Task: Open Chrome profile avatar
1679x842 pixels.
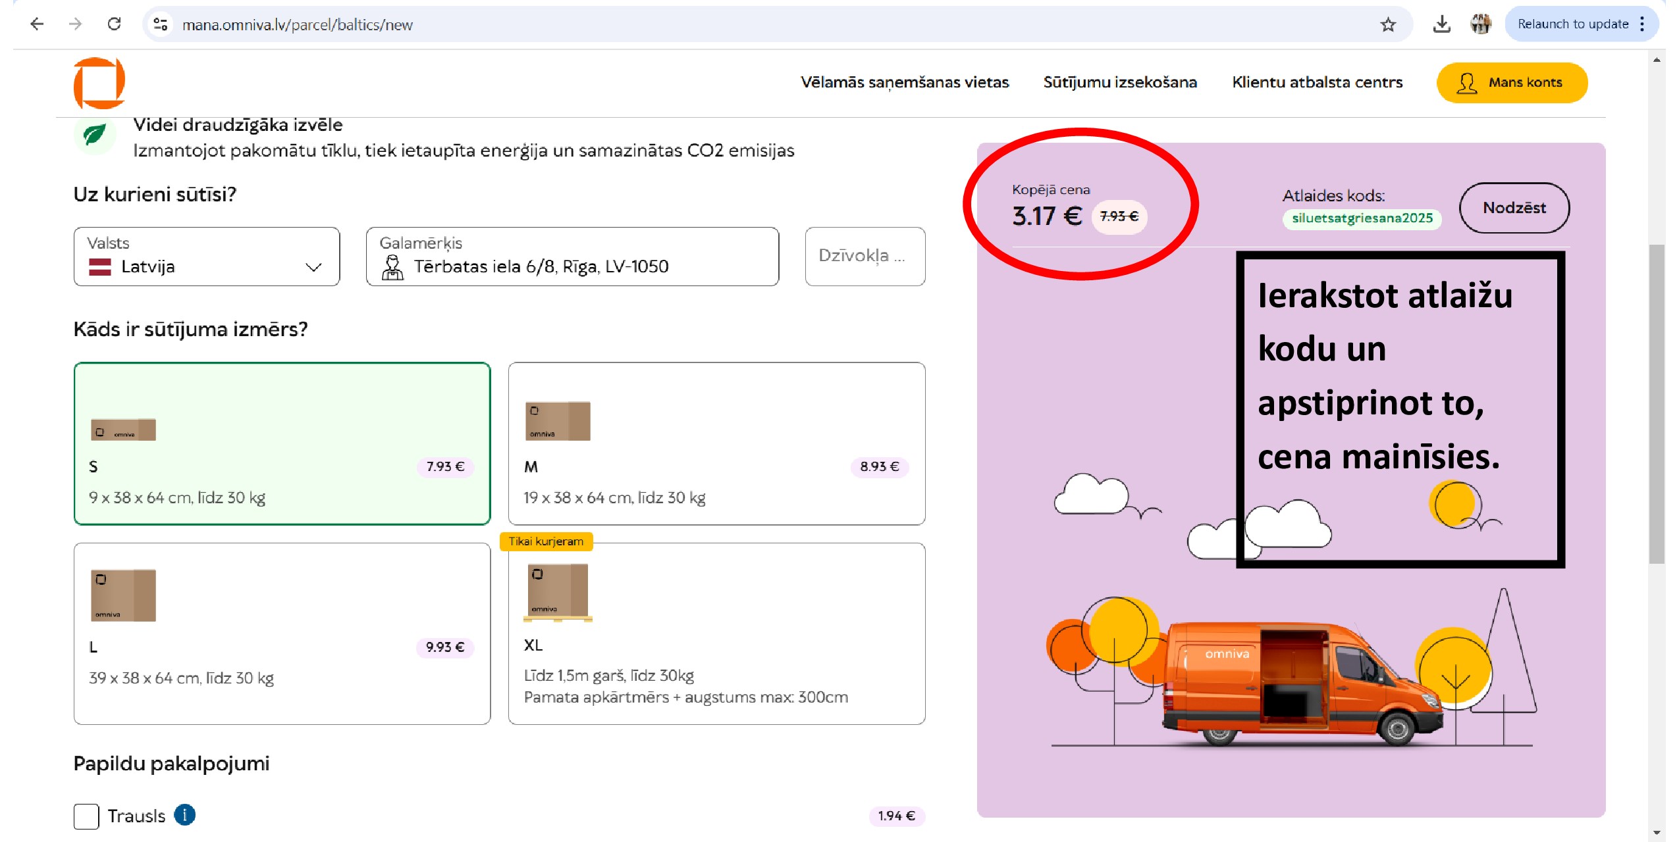Action: tap(1480, 24)
